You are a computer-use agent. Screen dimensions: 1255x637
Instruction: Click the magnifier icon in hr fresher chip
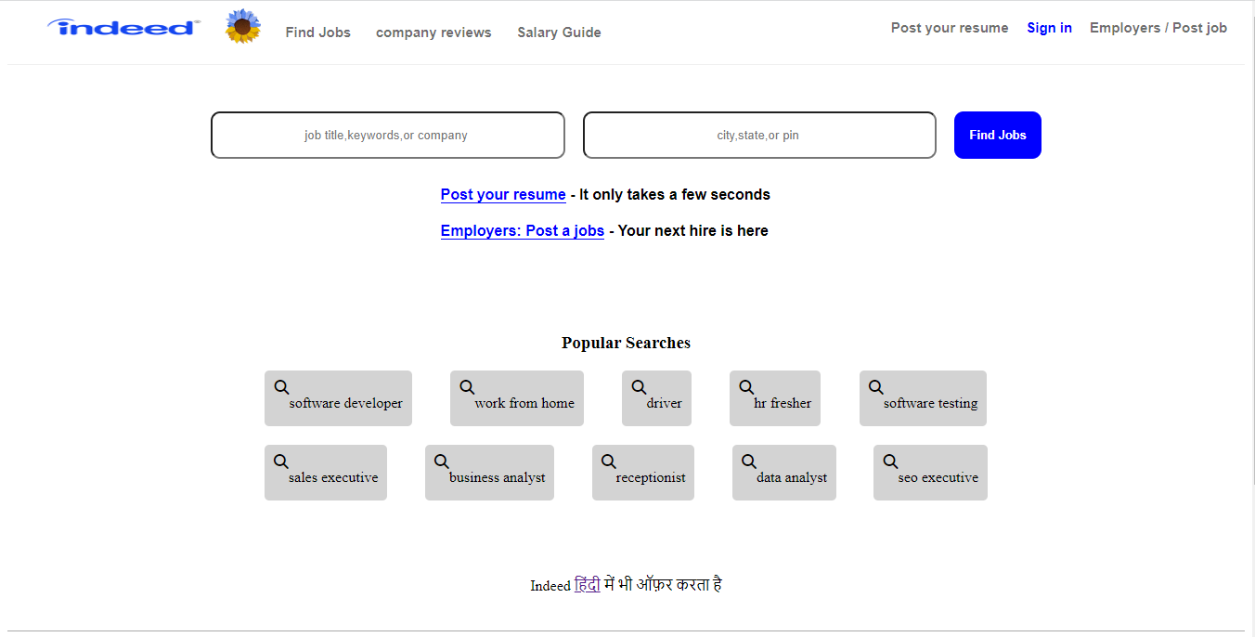pos(747,385)
